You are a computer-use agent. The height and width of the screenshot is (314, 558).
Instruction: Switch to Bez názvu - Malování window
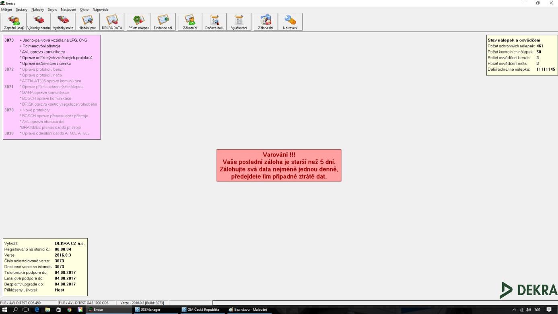(x=250, y=310)
